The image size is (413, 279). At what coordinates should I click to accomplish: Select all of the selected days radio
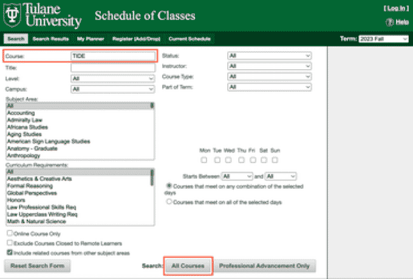pos(169,202)
